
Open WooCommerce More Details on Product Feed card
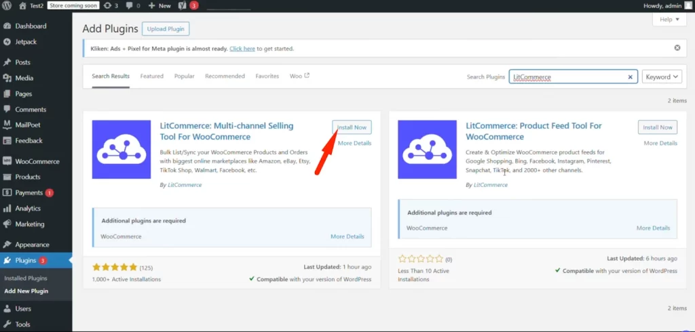coord(654,228)
